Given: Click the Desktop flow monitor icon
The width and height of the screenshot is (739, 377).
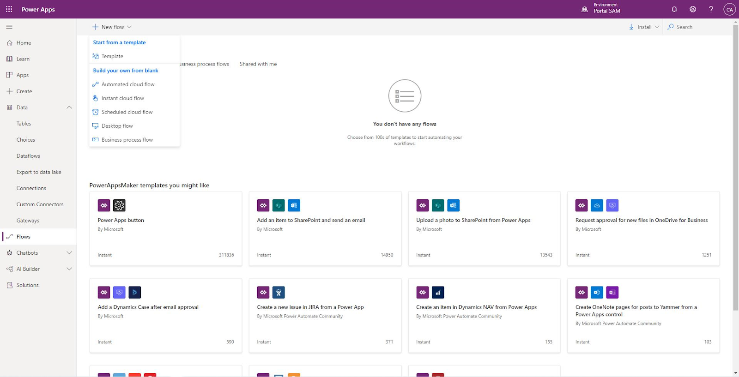Looking at the screenshot, I should click(x=96, y=126).
